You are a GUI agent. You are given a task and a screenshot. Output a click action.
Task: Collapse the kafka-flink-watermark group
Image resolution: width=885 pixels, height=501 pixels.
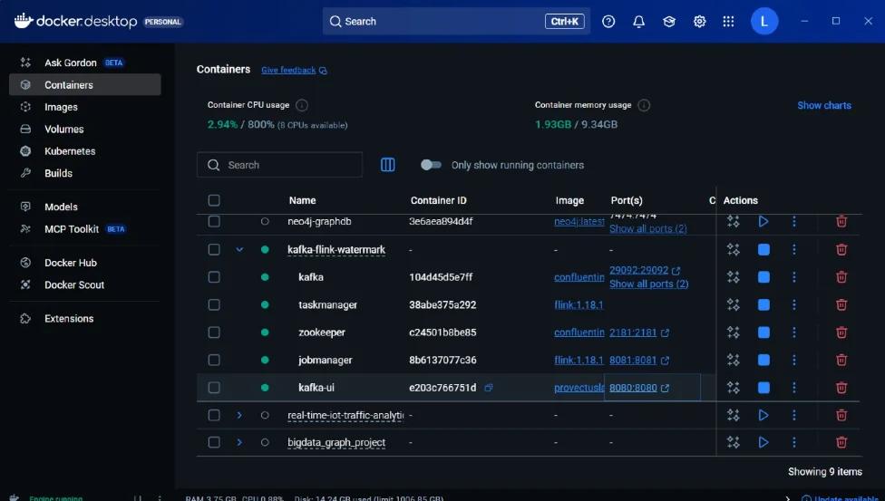(239, 249)
